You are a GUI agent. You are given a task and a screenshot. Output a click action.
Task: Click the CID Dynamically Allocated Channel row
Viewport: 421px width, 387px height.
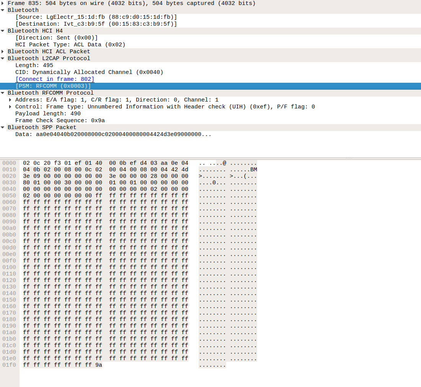click(x=89, y=72)
